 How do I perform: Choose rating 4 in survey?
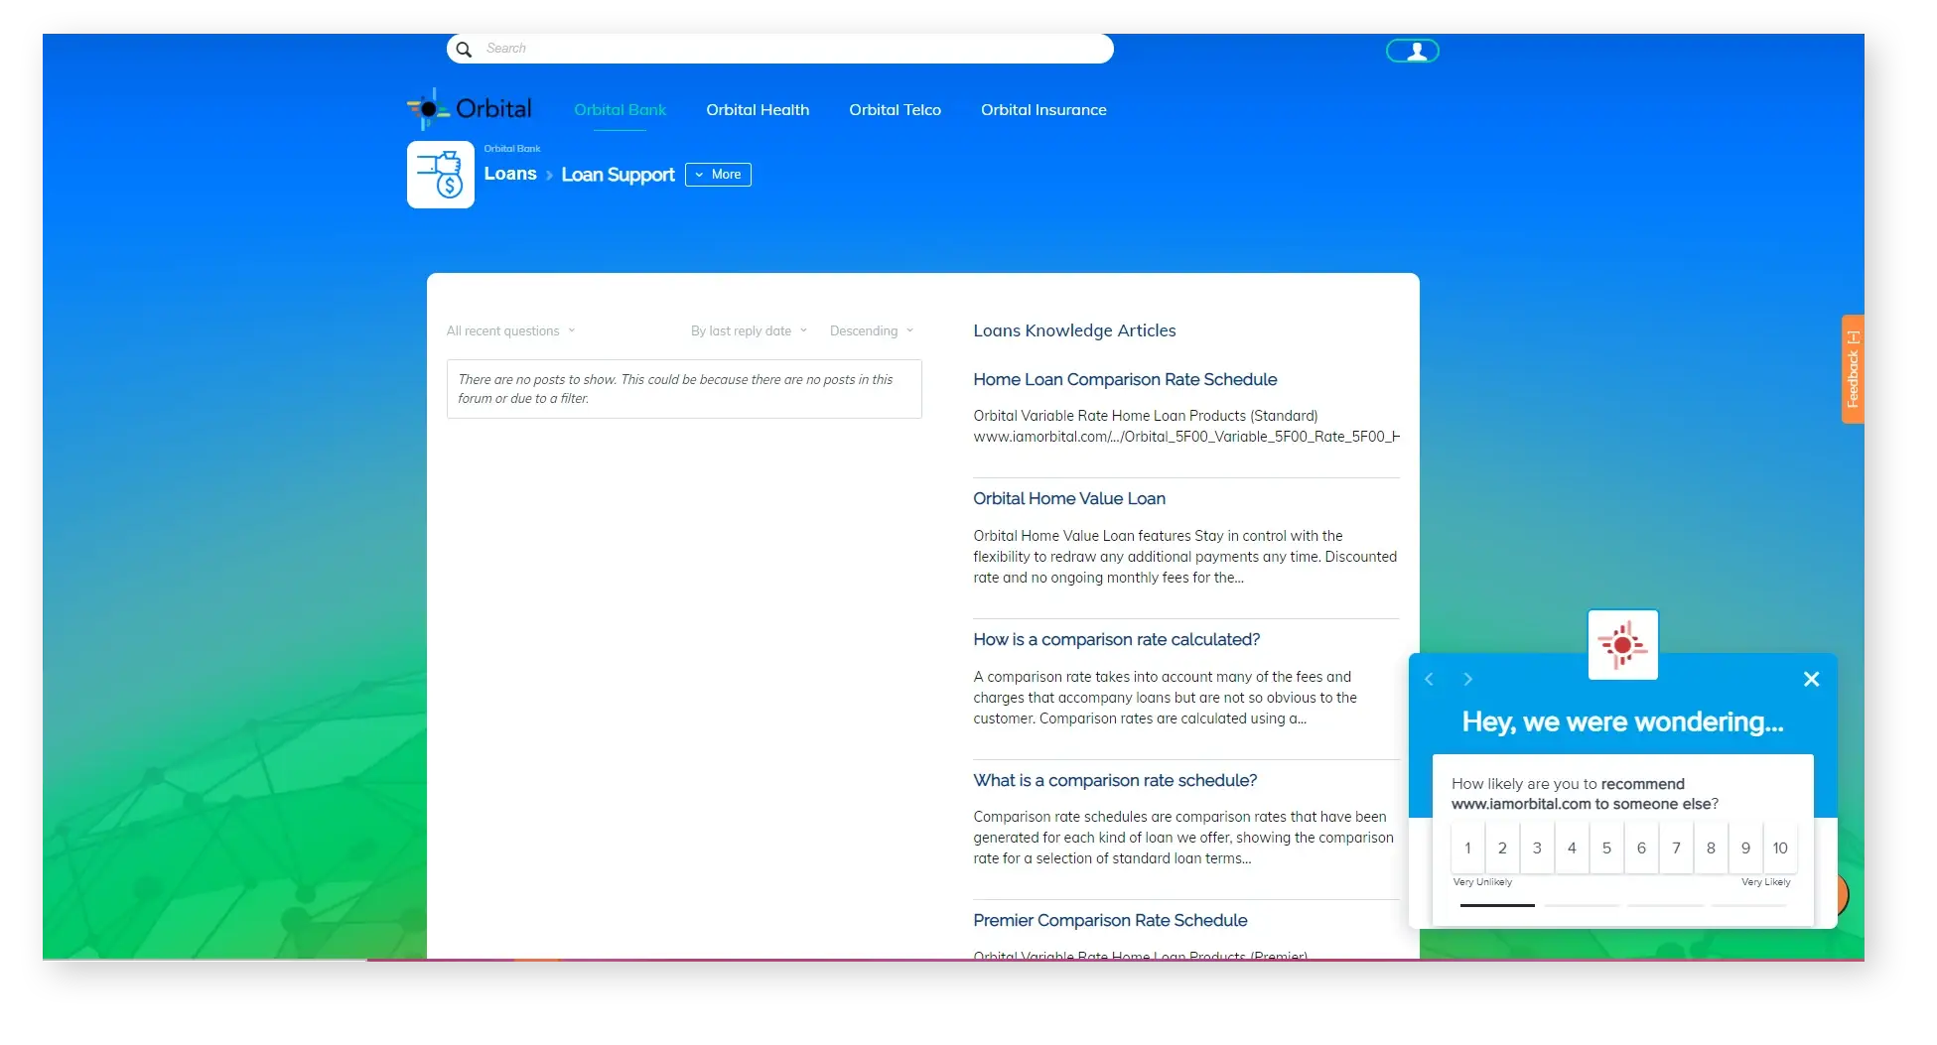(1572, 848)
